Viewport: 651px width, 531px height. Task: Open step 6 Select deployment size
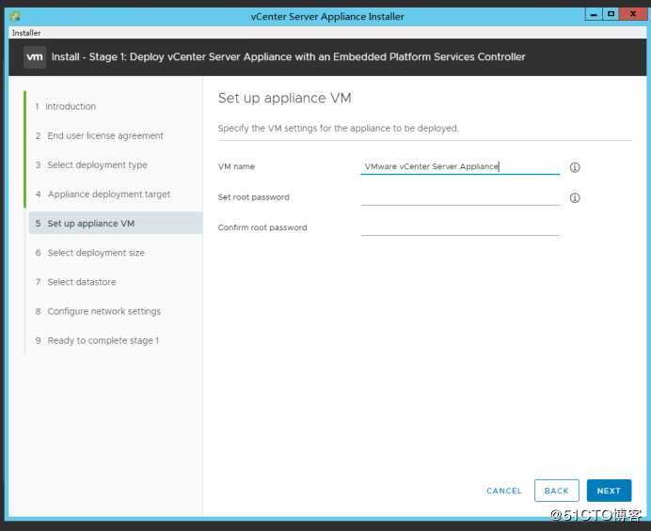(x=89, y=253)
